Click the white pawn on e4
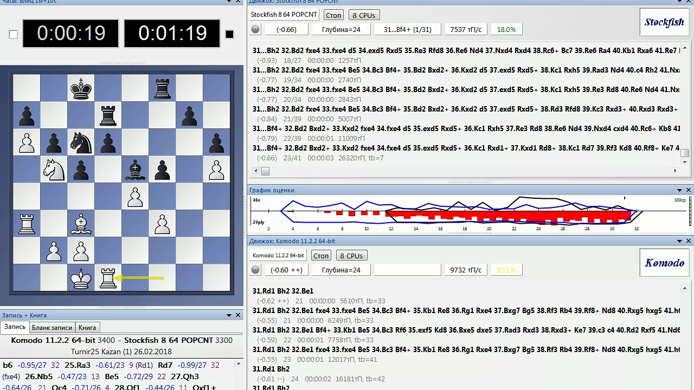Image resolution: width=694 pixels, height=390 pixels. (x=135, y=197)
